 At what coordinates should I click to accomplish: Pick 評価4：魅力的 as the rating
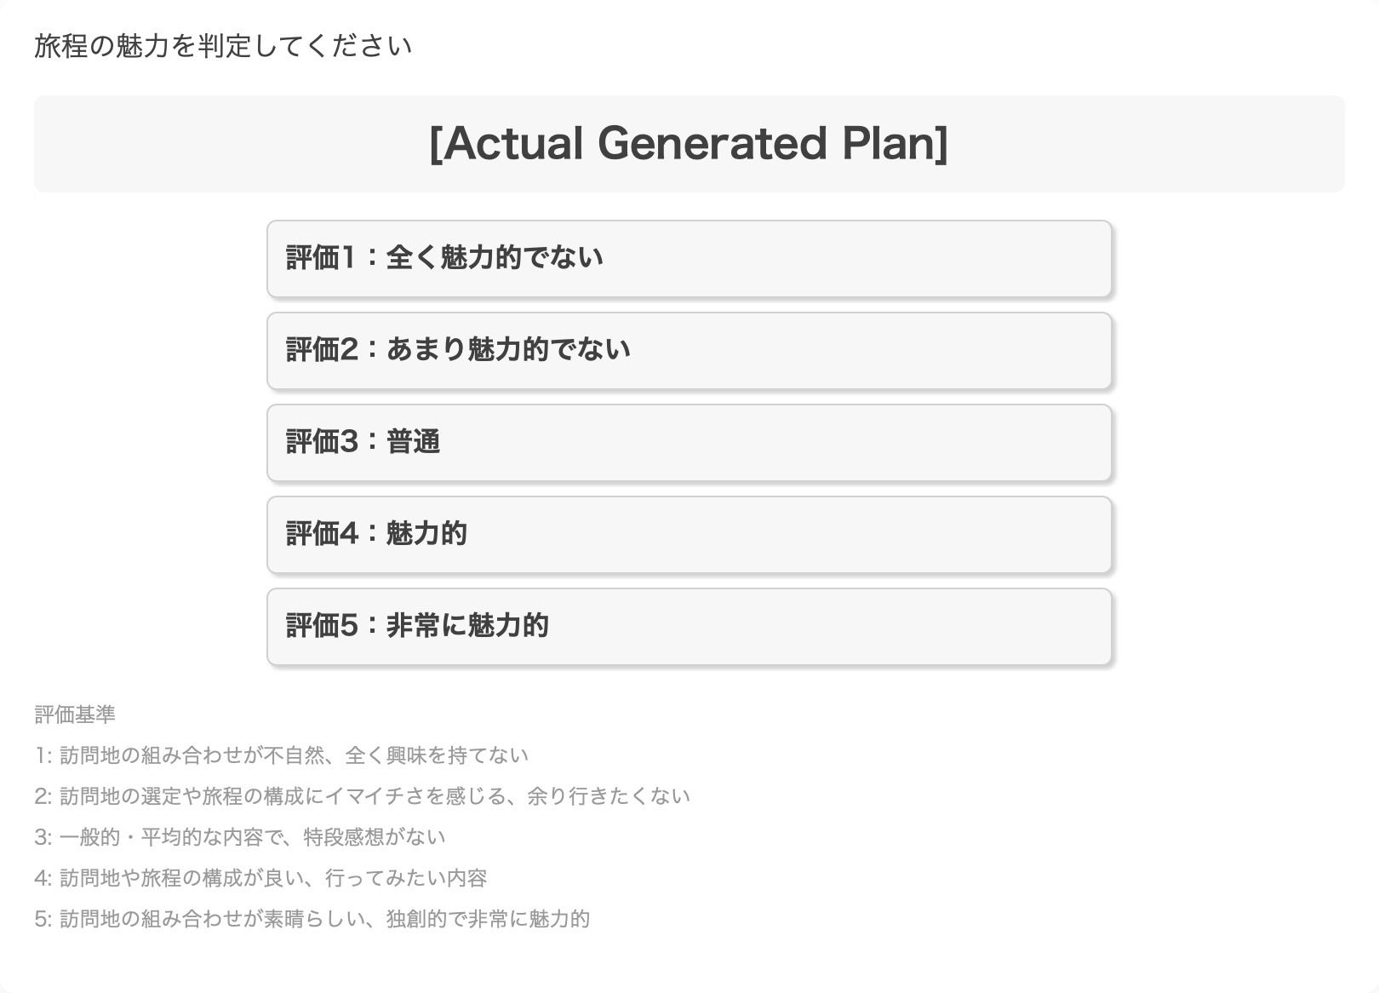(689, 535)
